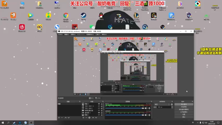Launch the Steam desktop icon

point(84,15)
